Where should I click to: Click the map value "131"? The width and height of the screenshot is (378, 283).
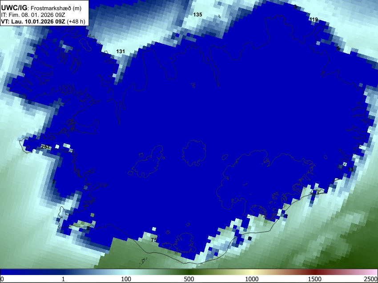pos(121,51)
